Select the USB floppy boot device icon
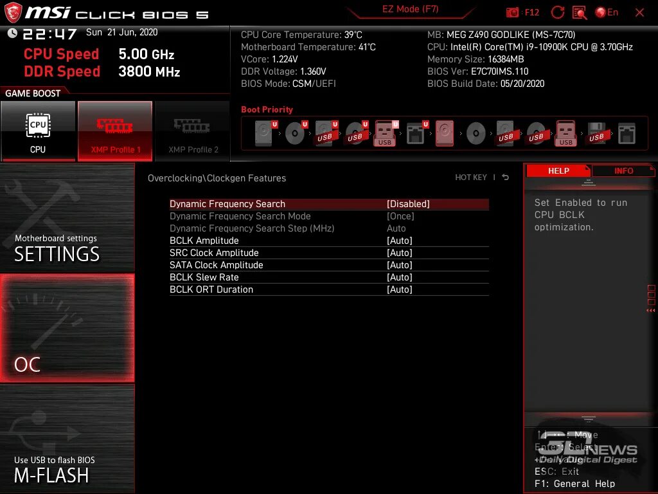Image resolution: width=658 pixels, height=494 pixels. [597, 133]
